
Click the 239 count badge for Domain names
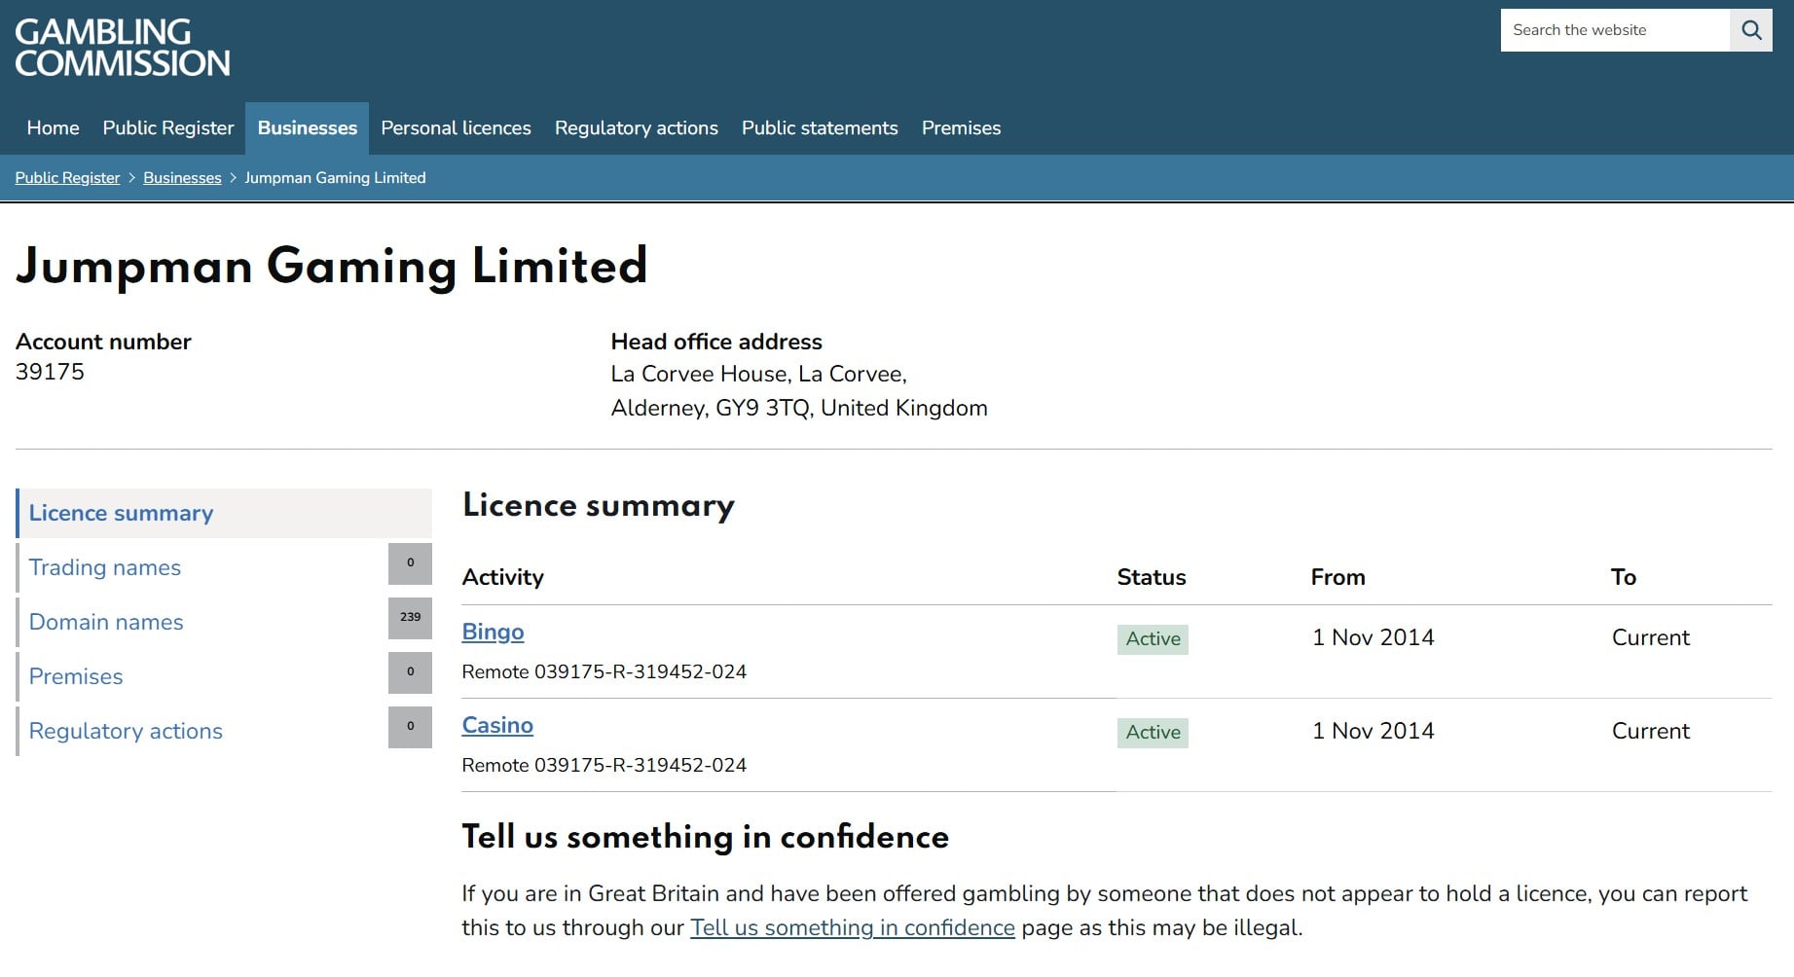(x=410, y=618)
